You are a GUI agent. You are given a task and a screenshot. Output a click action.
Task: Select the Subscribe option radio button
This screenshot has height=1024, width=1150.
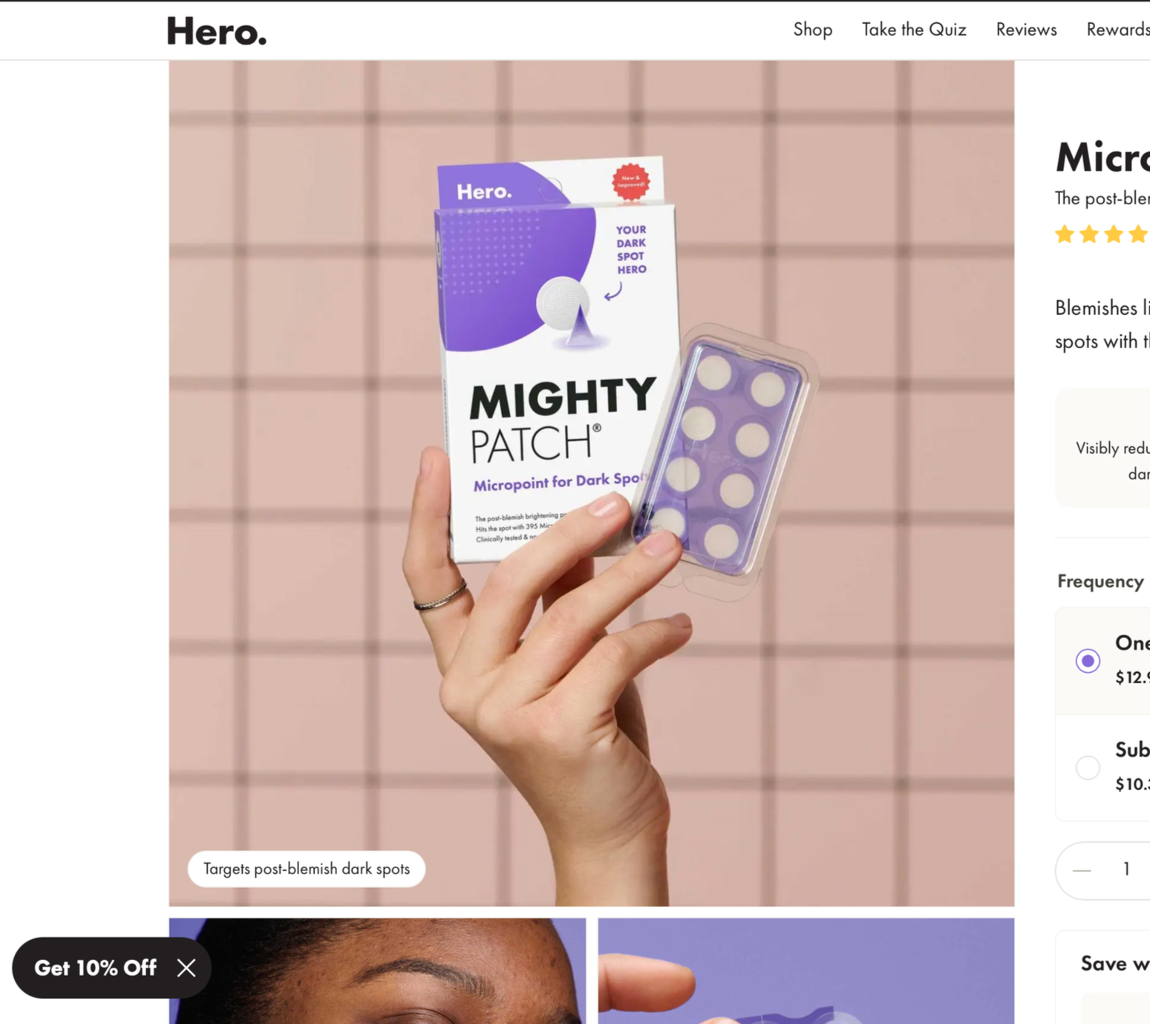1088,767
